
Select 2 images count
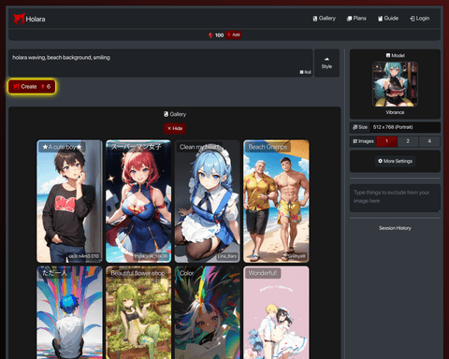(408, 141)
